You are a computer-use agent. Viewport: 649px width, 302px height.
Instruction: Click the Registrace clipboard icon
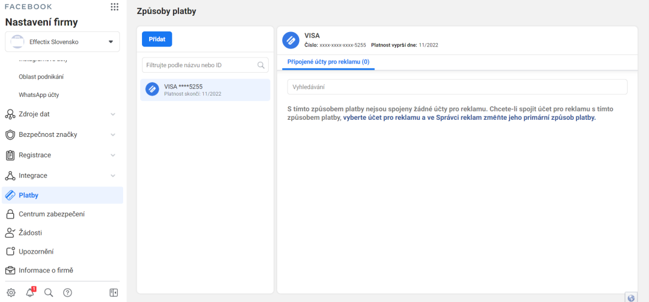coord(10,156)
